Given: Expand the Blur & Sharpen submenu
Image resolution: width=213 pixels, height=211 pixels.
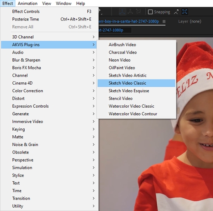Looking at the screenshot, I should pyautogui.click(x=49, y=60).
